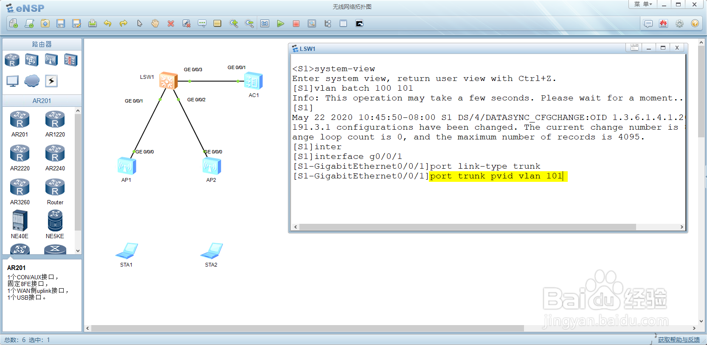Viewport: 707px width, 345px height.
Task: Select the router device category
Action: coord(12,60)
